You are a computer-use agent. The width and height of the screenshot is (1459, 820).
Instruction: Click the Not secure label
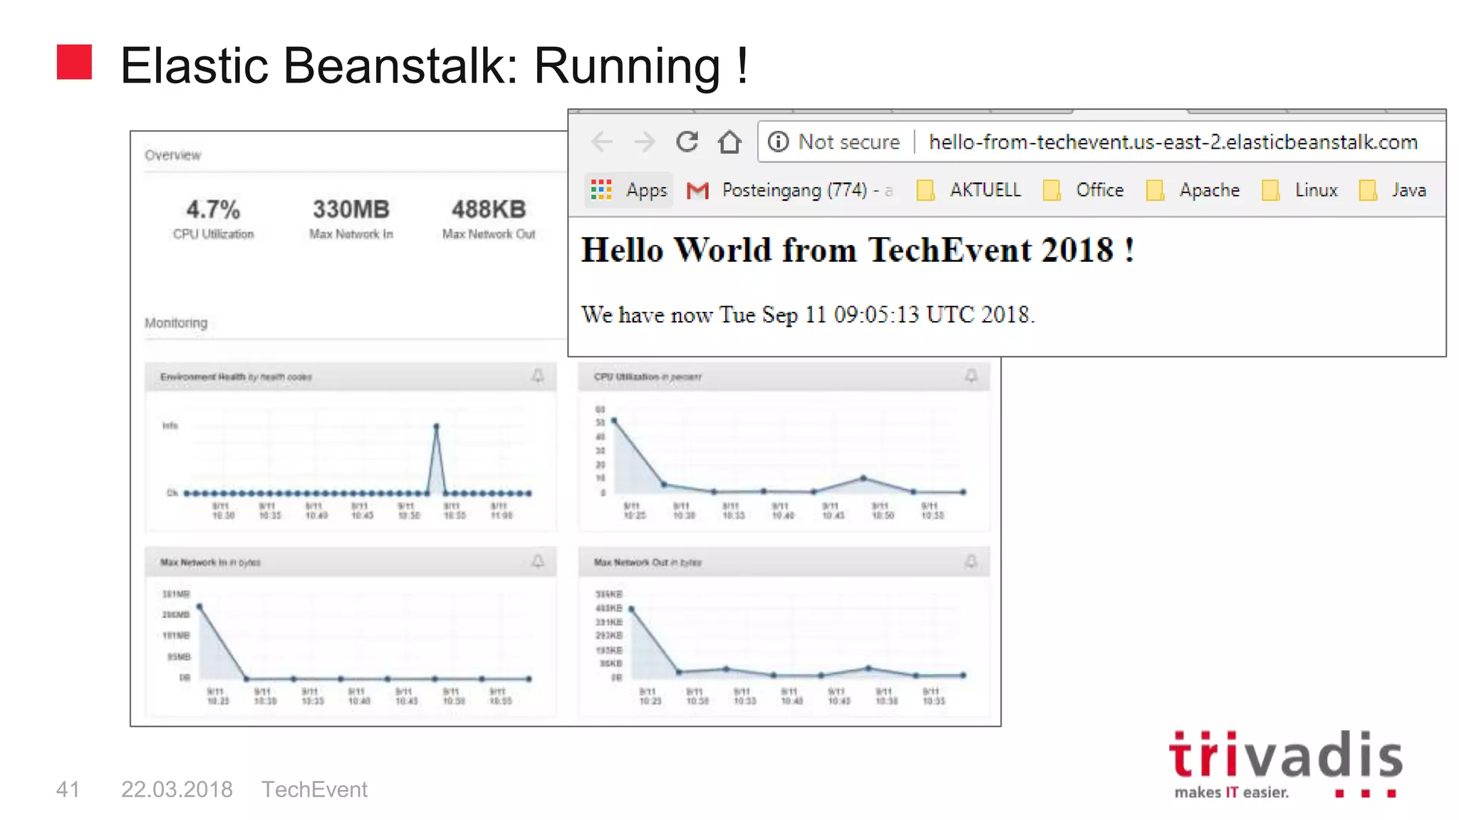pyautogui.click(x=849, y=142)
